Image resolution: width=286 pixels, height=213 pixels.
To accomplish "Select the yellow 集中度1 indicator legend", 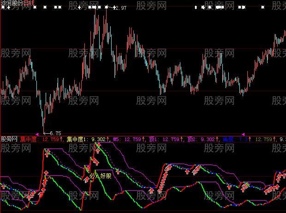I will [88, 140].
